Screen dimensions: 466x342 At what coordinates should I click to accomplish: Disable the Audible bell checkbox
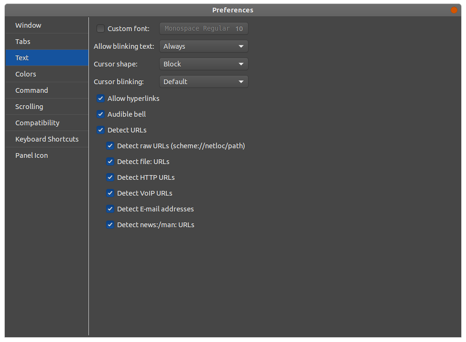tap(100, 114)
